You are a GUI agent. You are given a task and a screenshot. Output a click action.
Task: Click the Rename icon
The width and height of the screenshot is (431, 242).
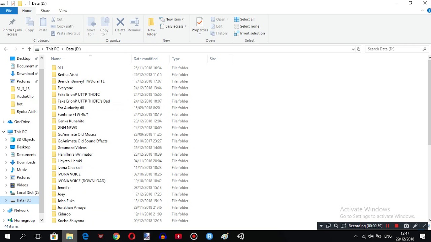point(134,23)
